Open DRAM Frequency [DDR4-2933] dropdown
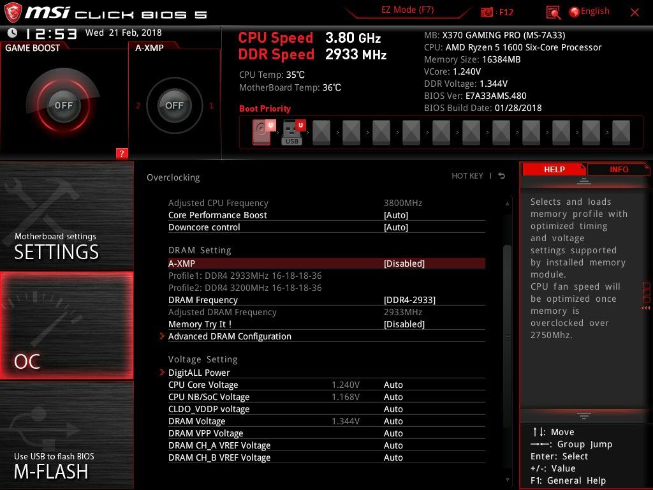The image size is (653, 490). [x=409, y=300]
